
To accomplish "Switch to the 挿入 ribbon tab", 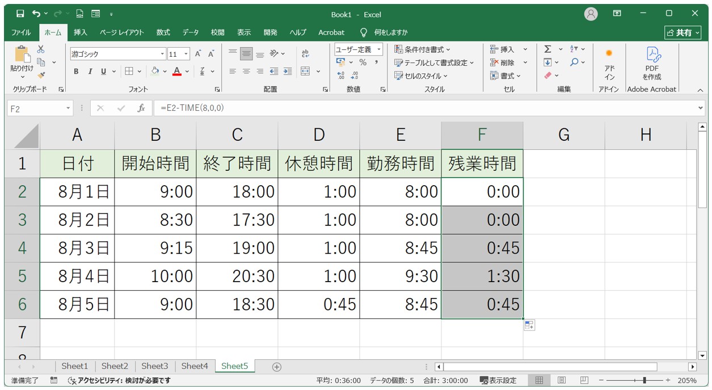I will [x=81, y=32].
